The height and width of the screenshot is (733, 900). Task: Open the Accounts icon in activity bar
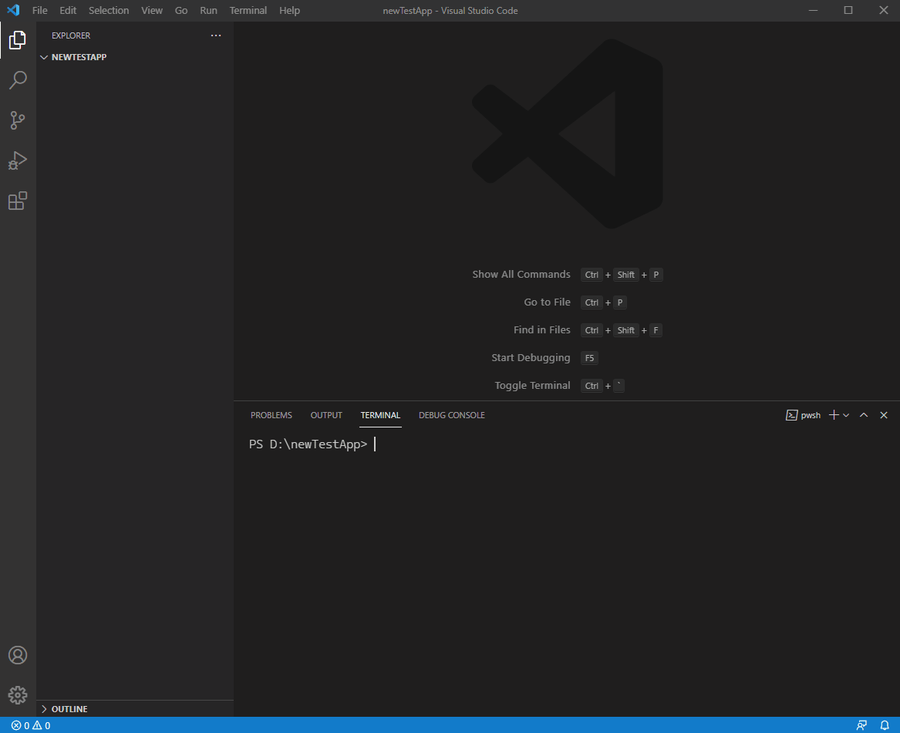[x=18, y=655]
